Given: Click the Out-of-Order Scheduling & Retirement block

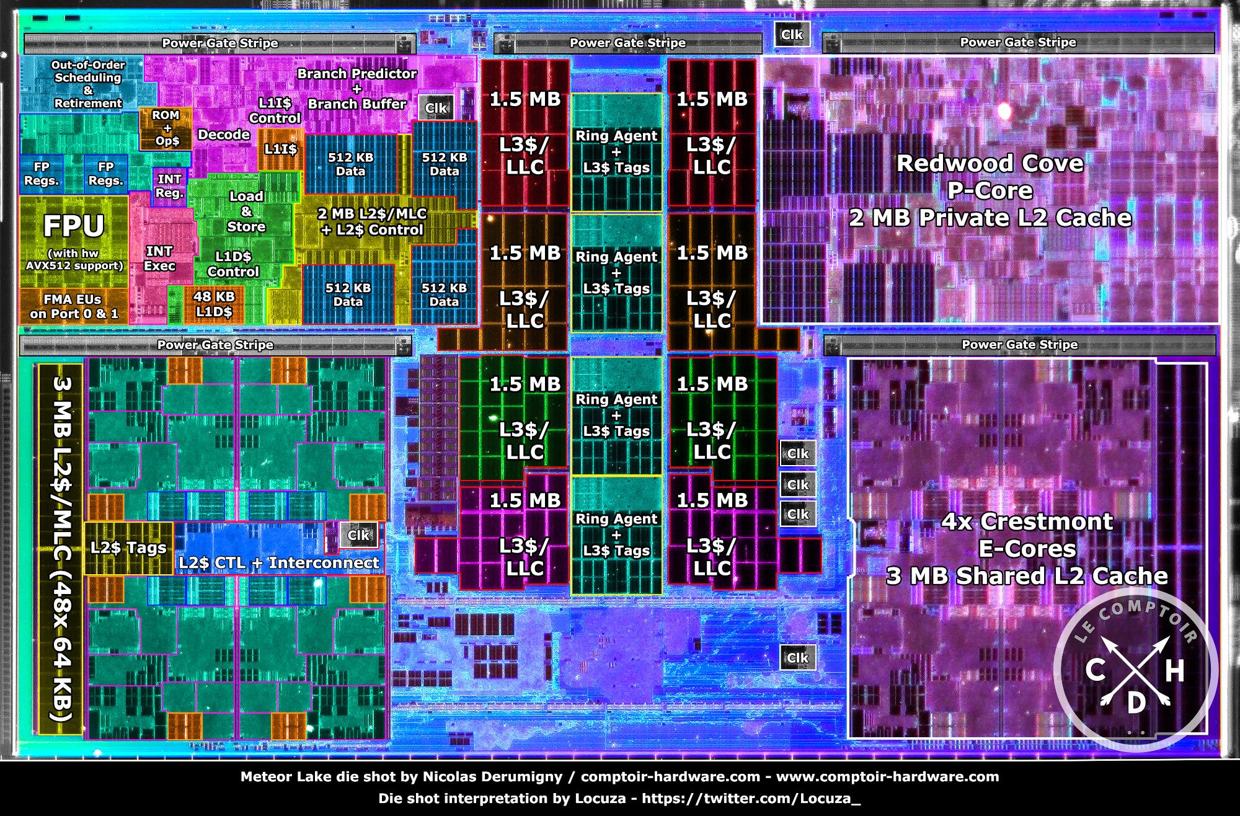Looking at the screenshot, I should point(87,84).
